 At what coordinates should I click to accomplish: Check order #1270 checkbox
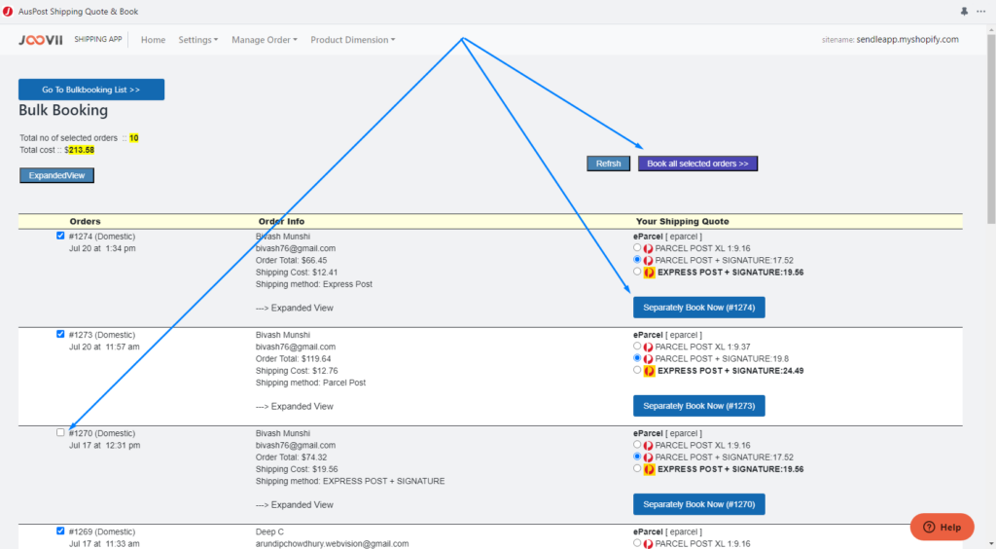60,433
